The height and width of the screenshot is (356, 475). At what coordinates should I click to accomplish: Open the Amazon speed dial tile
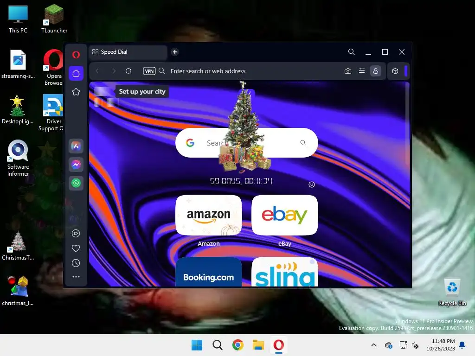(x=209, y=215)
